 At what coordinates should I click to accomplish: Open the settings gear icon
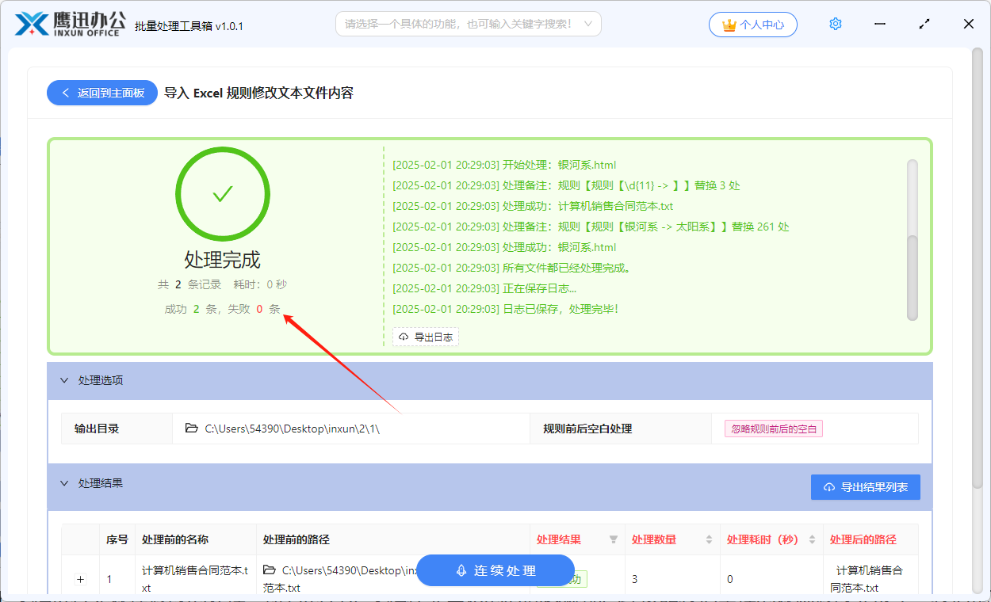835,24
